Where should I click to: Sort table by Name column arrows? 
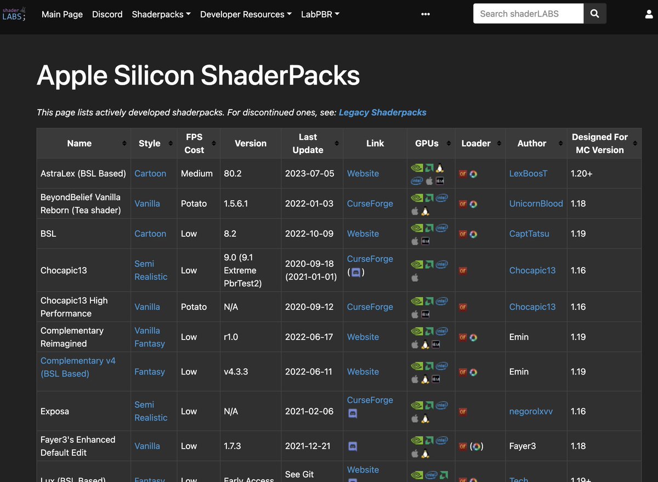pyautogui.click(x=124, y=143)
